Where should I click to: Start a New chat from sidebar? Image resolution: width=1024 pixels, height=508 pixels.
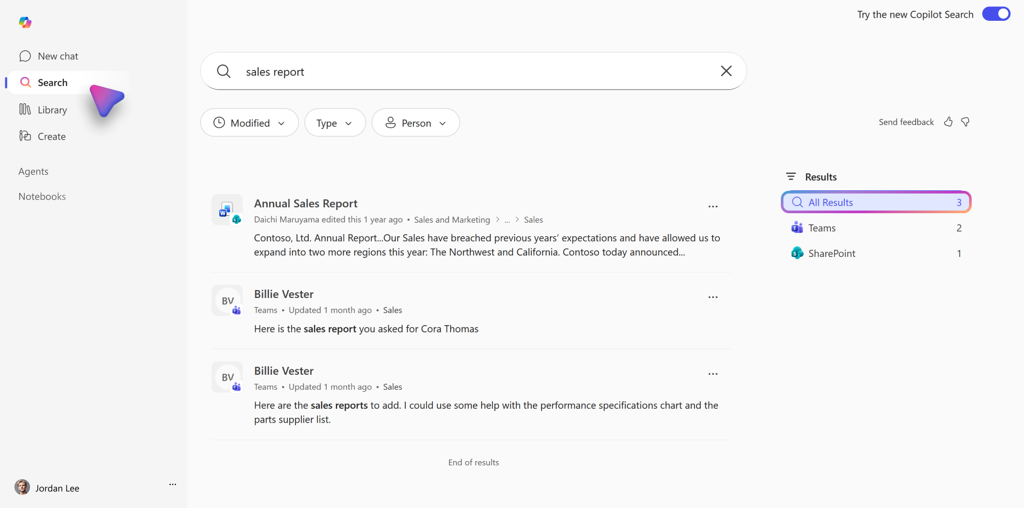tap(58, 56)
